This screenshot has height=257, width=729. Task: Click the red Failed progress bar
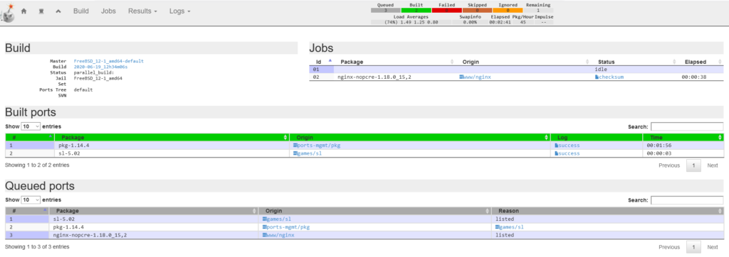point(447,10)
